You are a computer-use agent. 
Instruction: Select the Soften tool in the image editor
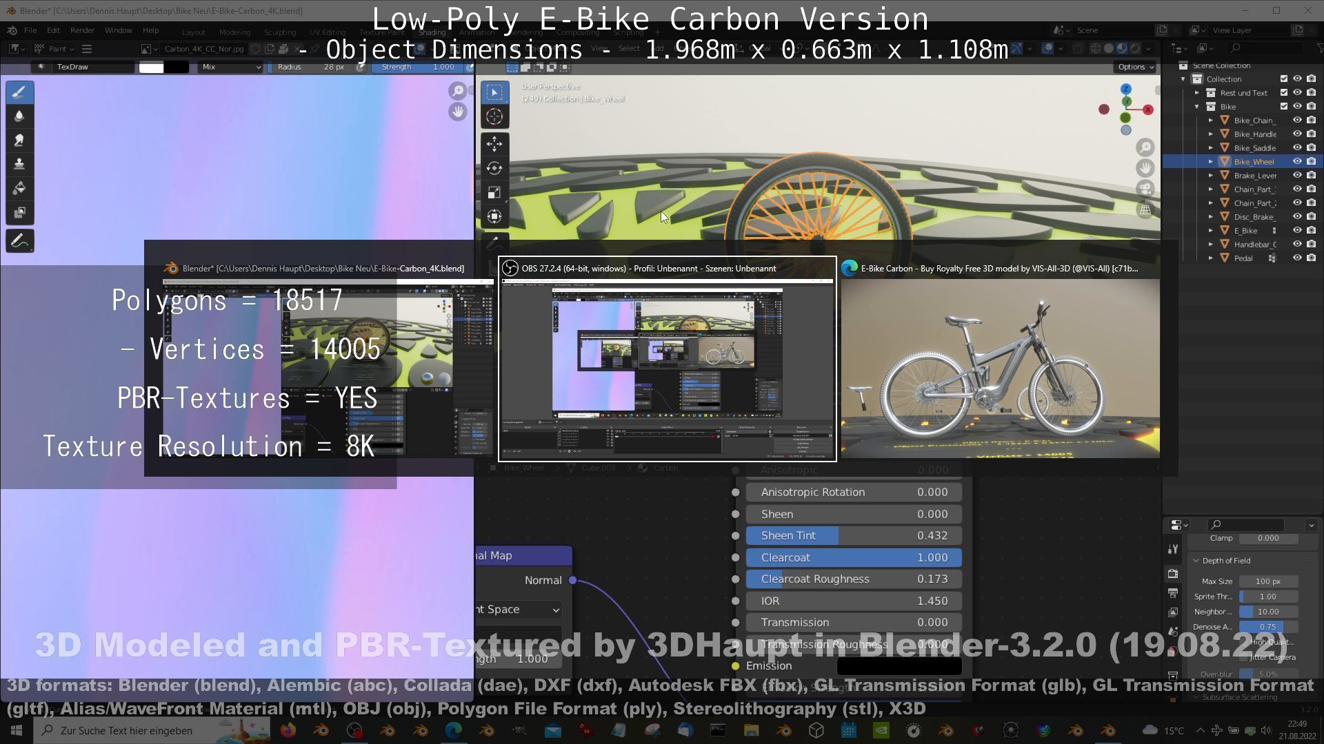pos(19,116)
